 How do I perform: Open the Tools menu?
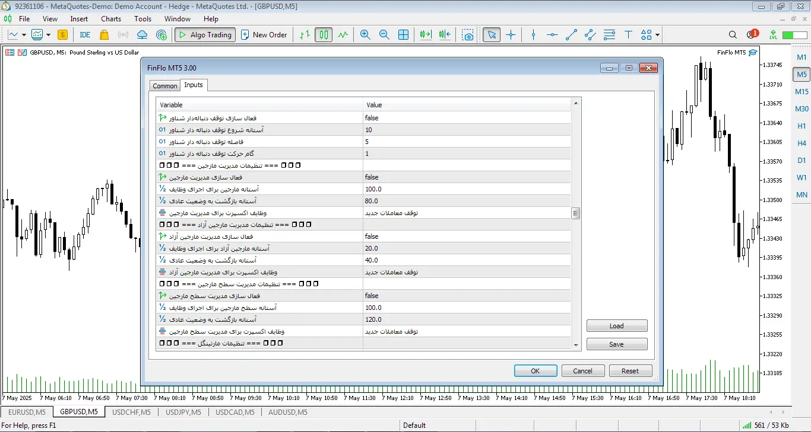[x=142, y=19]
